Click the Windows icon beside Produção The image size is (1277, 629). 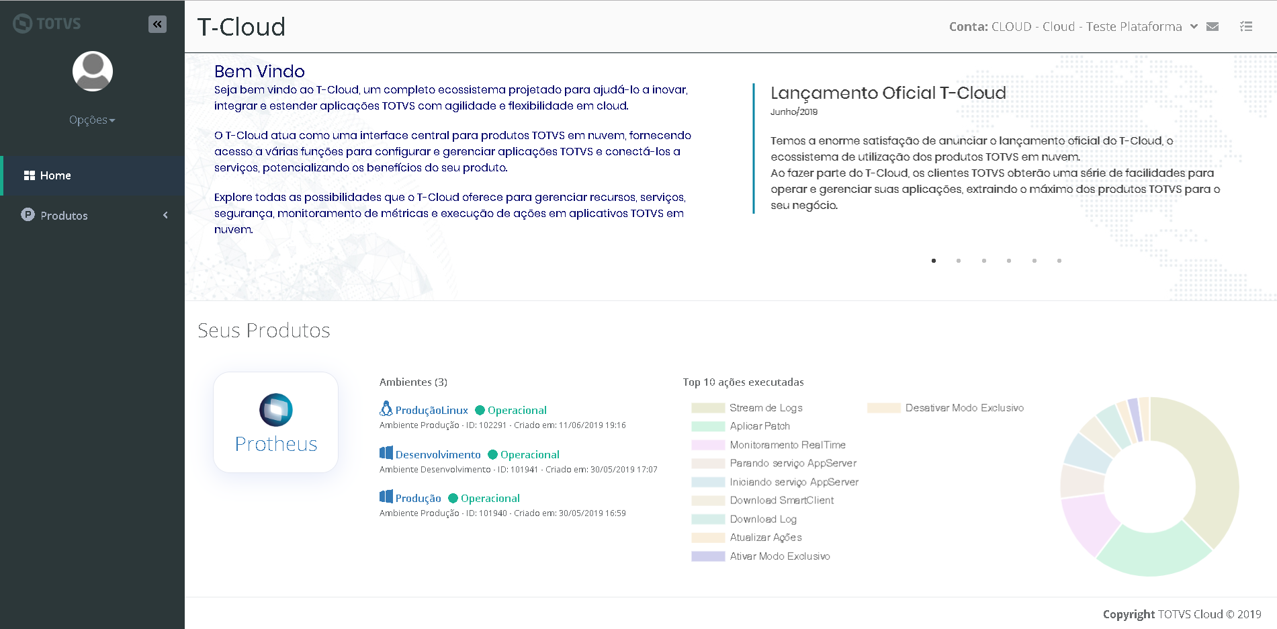386,497
